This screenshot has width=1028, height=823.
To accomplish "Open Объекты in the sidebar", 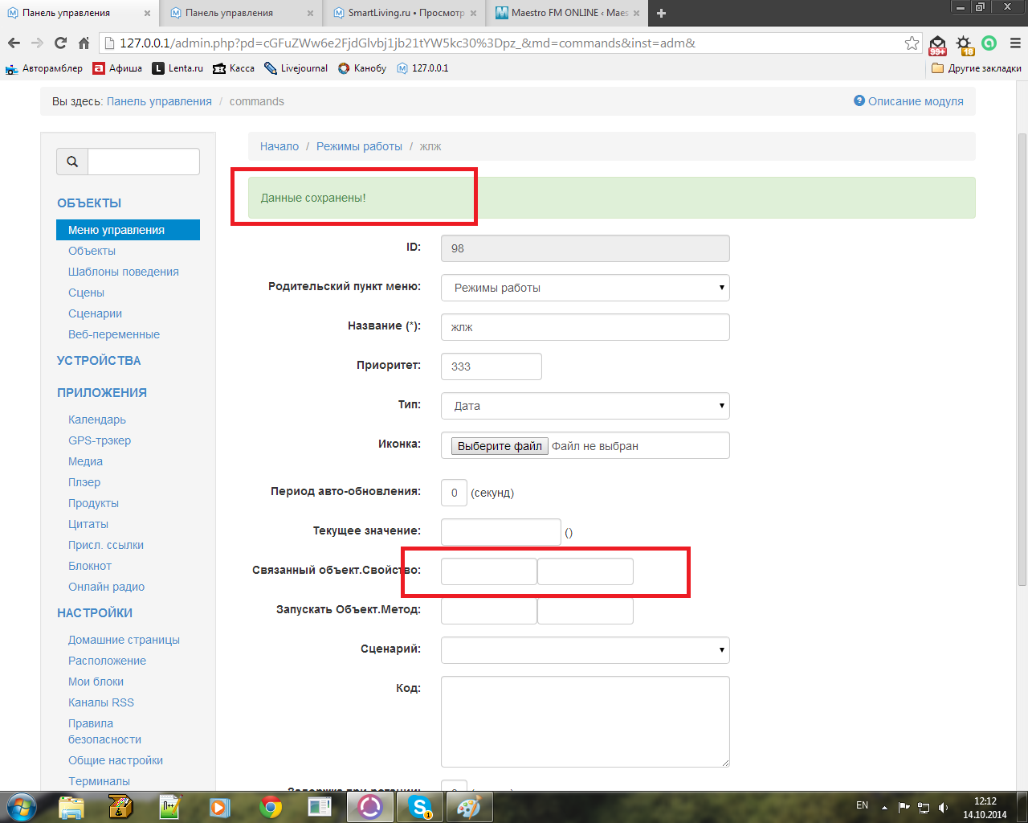I will (x=92, y=251).
